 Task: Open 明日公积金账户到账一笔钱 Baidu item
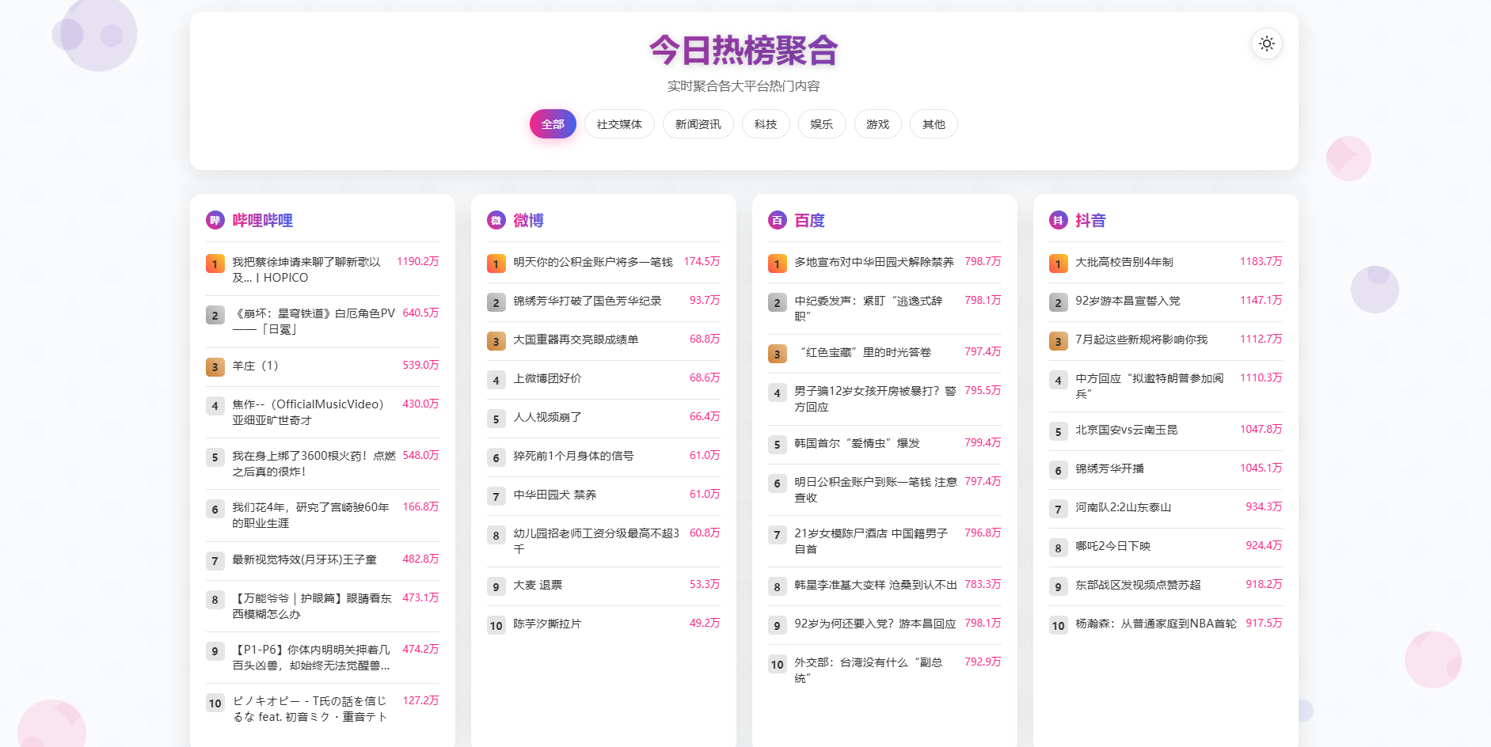[x=876, y=490]
